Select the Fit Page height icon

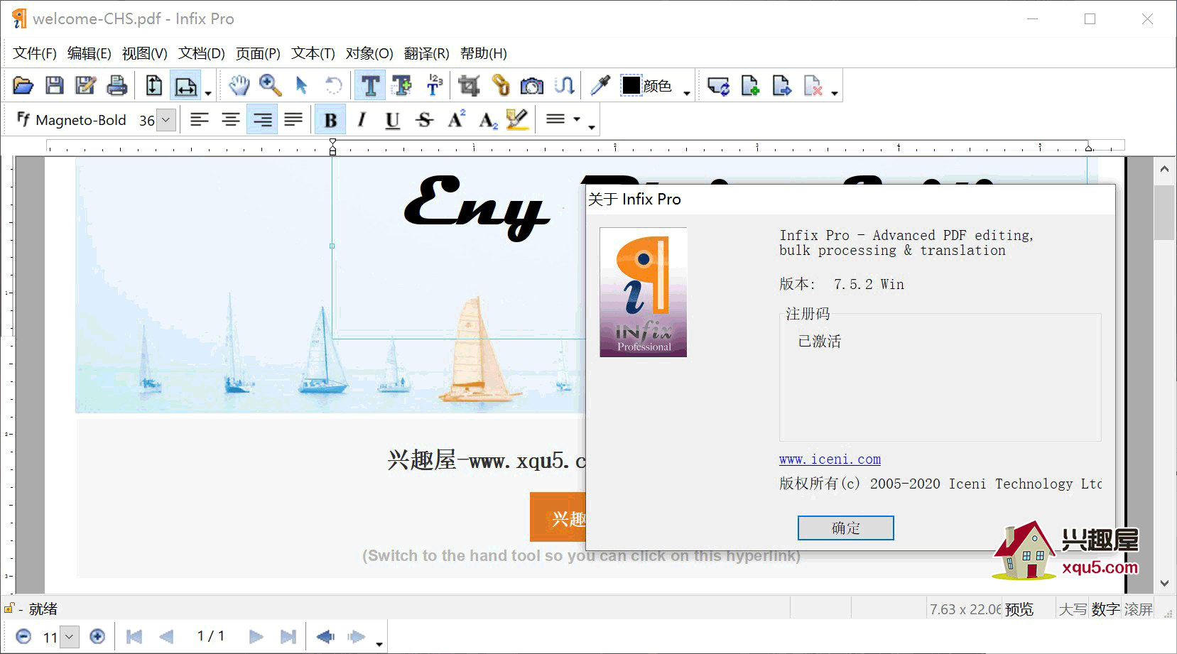point(154,86)
